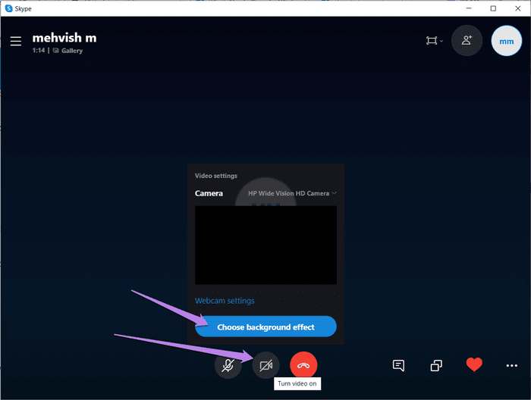This screenshot has height=400, width=531.
Task: Expand HP Wide Vision HD Camera dropdown
Action: 292,193
